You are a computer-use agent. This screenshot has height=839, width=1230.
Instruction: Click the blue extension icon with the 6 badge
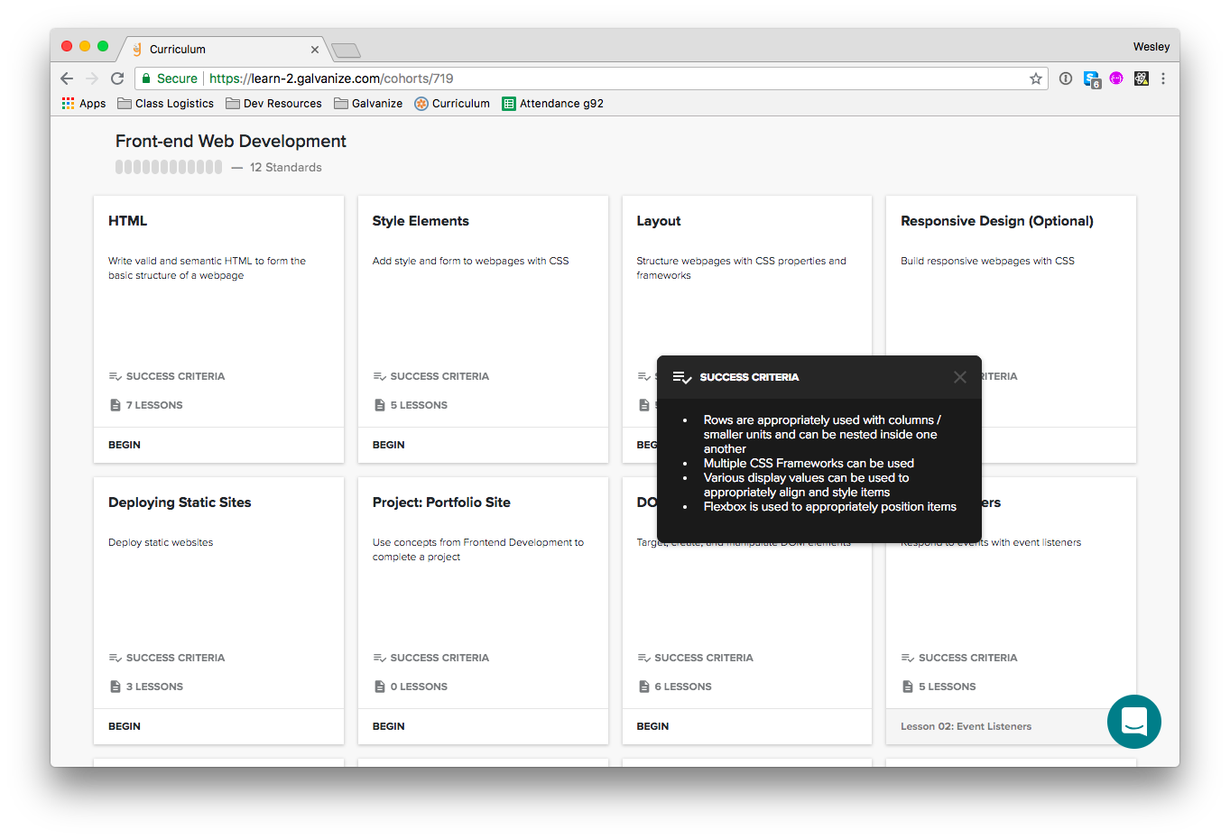pos(1092,79)
